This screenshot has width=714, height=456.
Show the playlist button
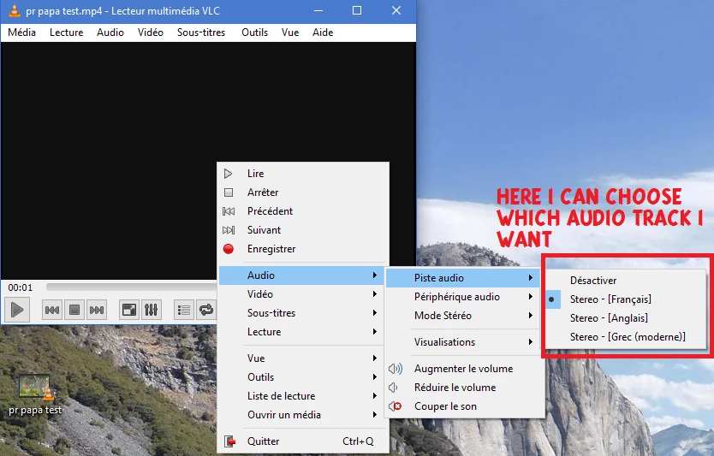[x=184, y=310]
